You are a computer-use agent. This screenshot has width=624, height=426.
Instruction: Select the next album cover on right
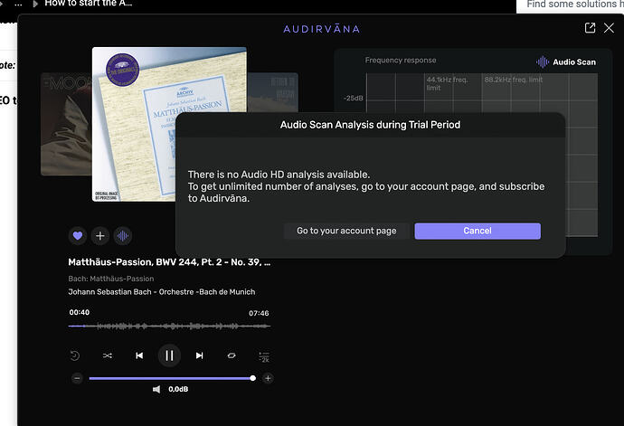272,92
